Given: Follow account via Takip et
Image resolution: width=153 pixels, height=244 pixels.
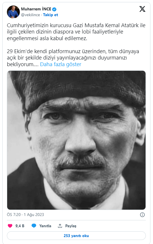Looking at the screenshot, I should coord(51,15).
